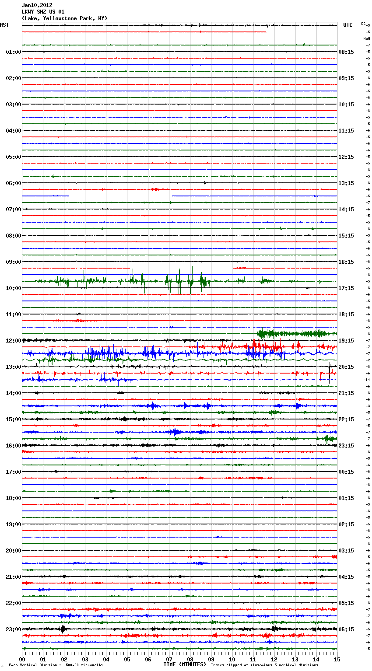
Task: Click the "18:15" UTC time label
Action: [346, 315]
